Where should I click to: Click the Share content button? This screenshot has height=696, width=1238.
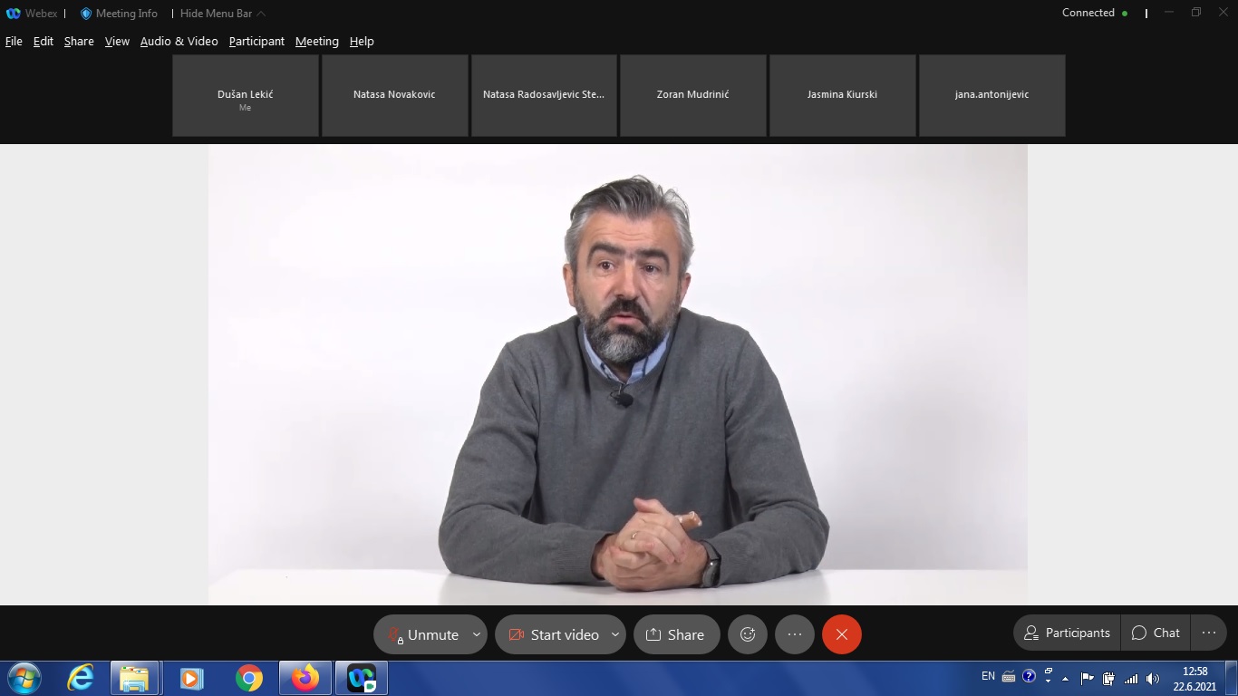(x=676, y=634)
